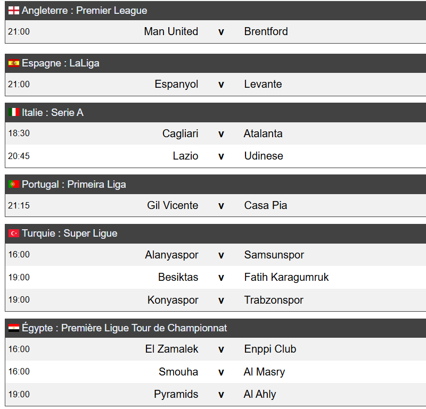Click the Spain flag icon
Viewport: 426px width, 409px height.
point(14,63)
